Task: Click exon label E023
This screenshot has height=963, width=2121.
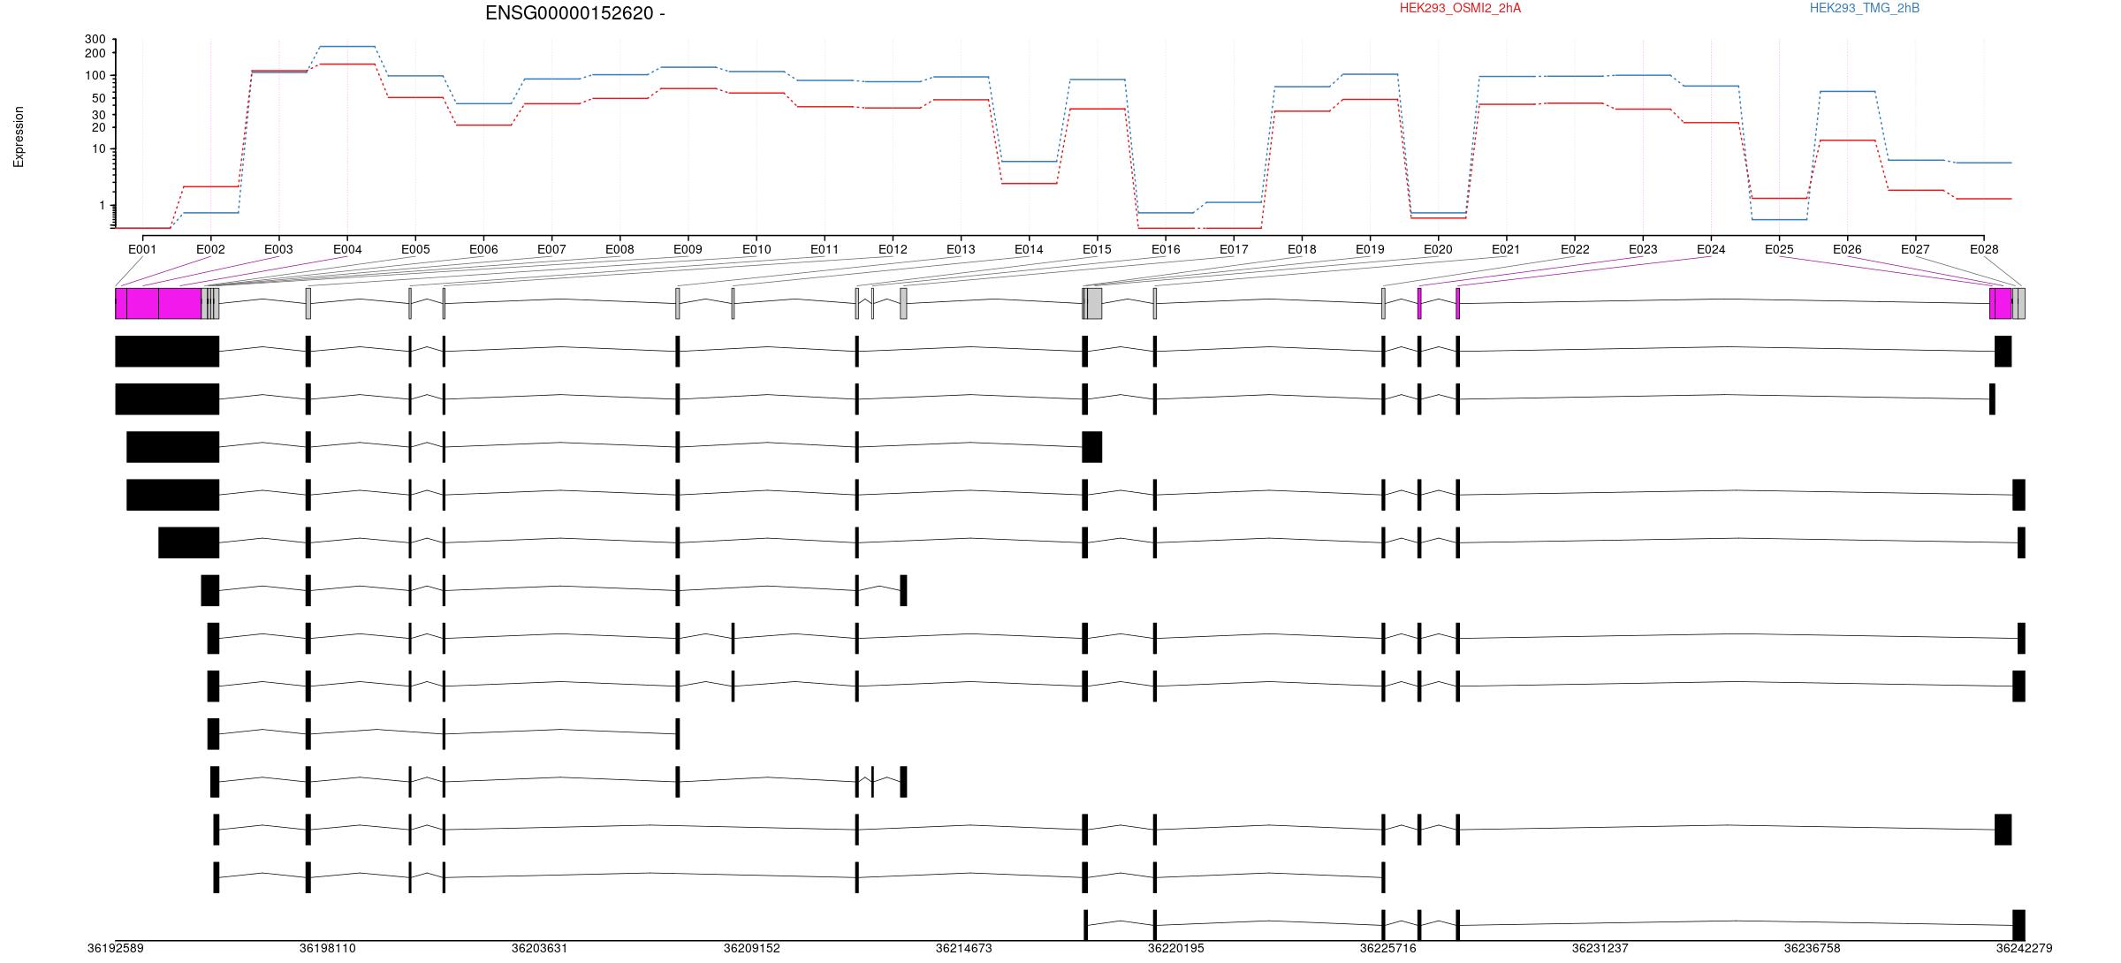Action: tap(1643, 249)
